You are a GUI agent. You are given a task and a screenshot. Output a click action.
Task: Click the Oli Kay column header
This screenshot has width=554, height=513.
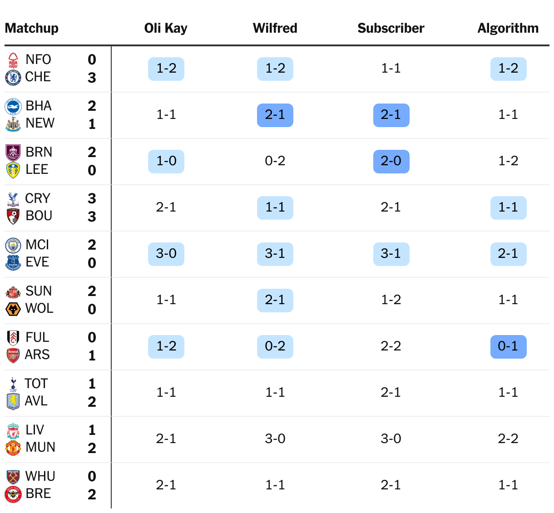166,28
